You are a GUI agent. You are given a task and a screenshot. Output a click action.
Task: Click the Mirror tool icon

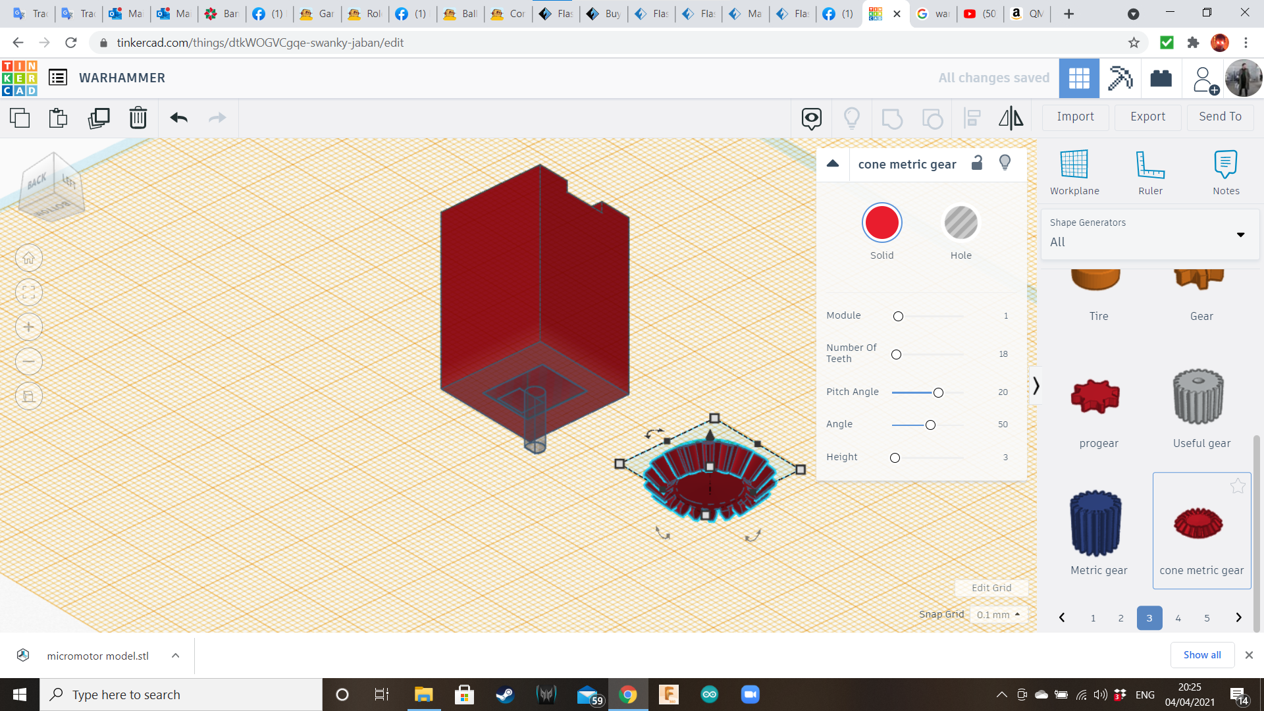1011,118
